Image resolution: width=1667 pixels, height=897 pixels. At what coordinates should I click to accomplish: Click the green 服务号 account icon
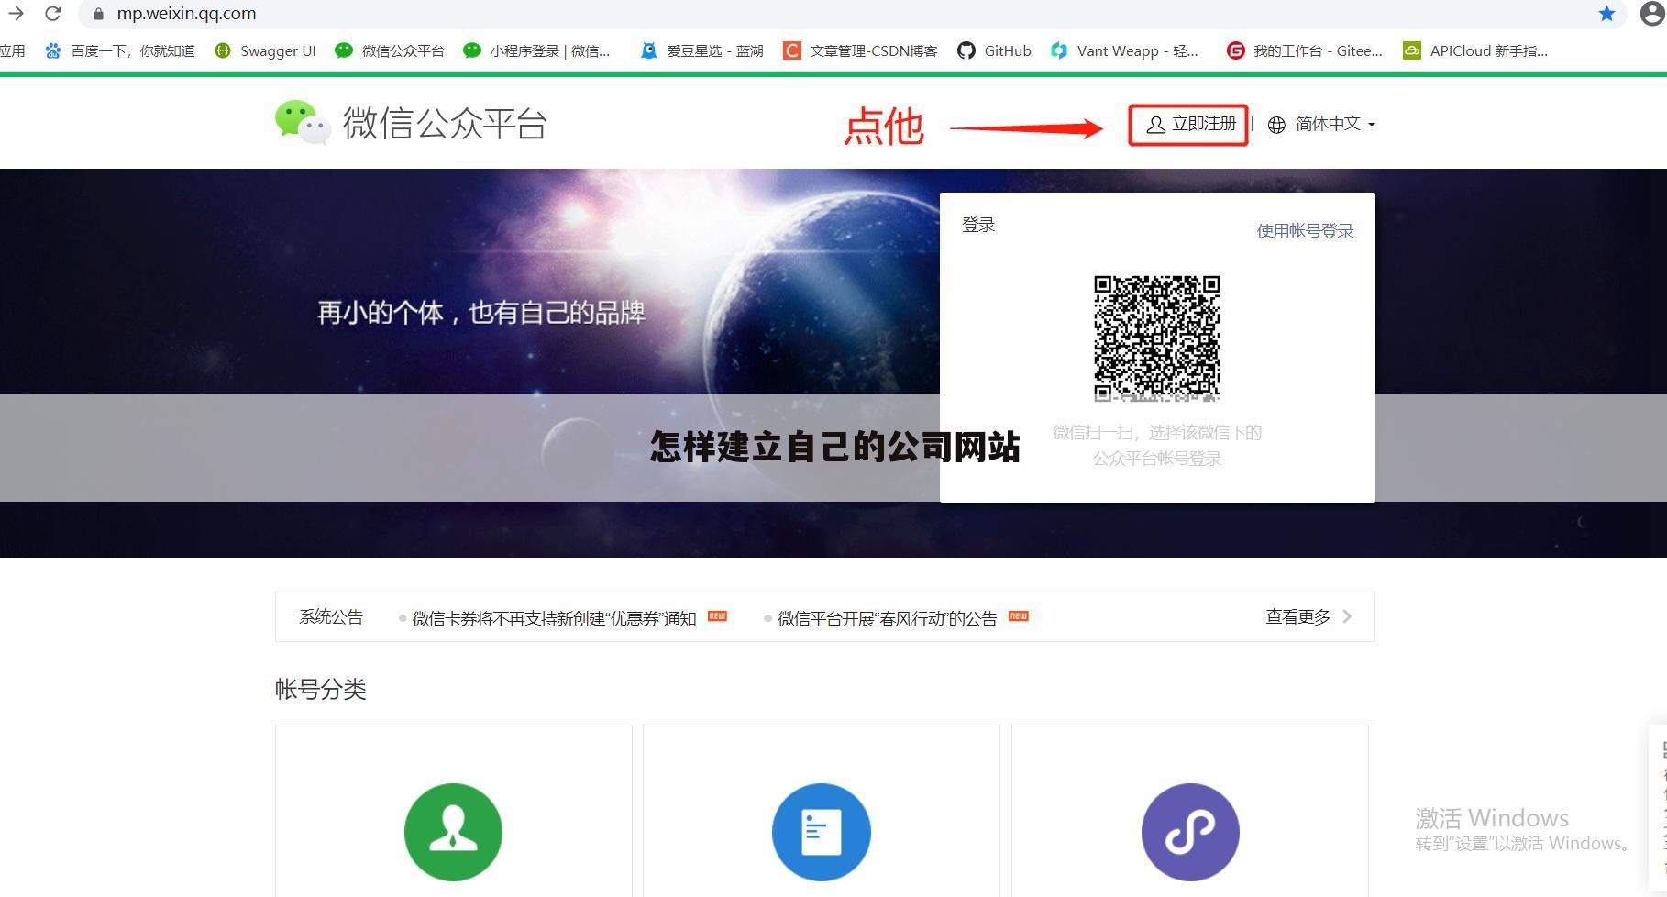coord(453,832)
